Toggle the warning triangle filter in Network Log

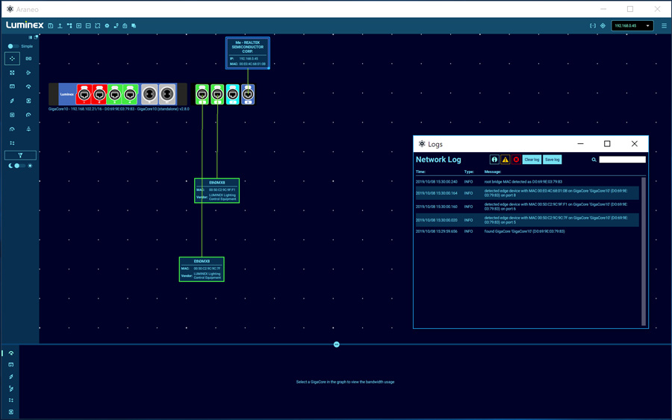[x=505, y=159]
